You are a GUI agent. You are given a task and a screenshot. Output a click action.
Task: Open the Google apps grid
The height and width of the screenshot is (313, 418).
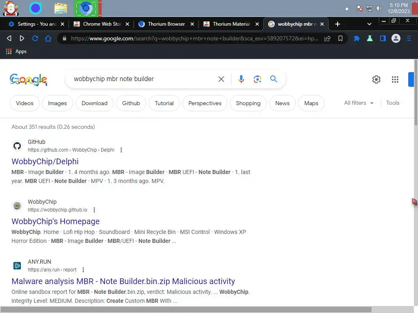[395, 79]
